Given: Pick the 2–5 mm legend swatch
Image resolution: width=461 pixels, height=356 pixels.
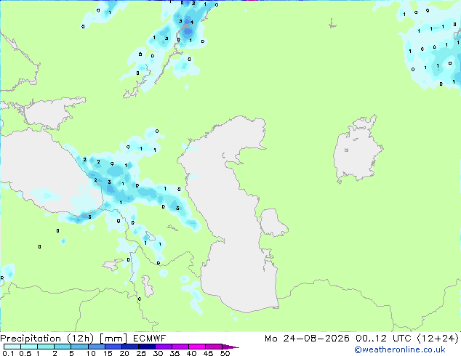Looking at the screenshot, I should coord(63,347).
